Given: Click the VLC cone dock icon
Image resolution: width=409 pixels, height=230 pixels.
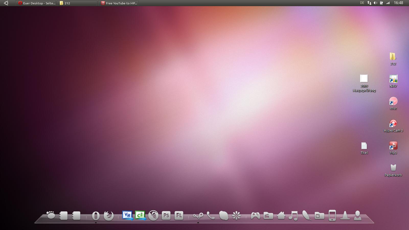Looking at the screenshot, I should pos(345,216).
